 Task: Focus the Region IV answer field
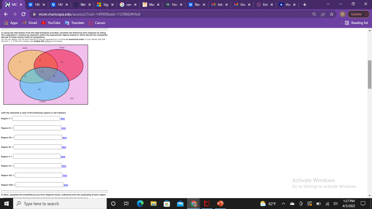[x=38, y=147]
